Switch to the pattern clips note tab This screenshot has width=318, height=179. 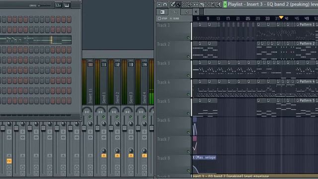pos(186,12)
